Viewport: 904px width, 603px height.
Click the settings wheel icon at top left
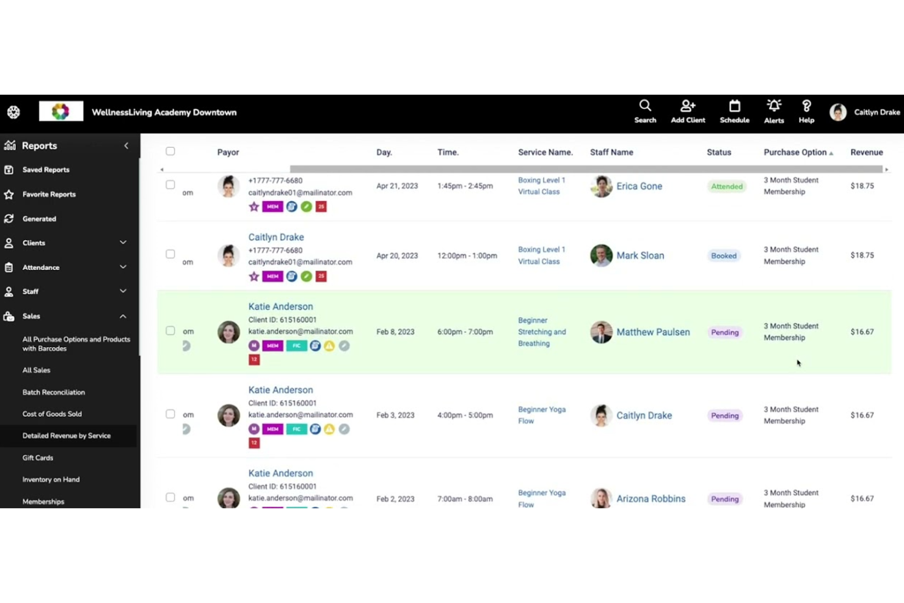pyautogui.click(x=13, y=112)
